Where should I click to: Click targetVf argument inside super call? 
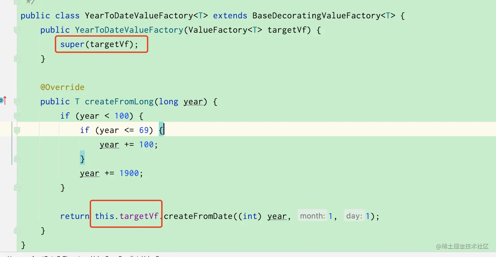[109, 45]
